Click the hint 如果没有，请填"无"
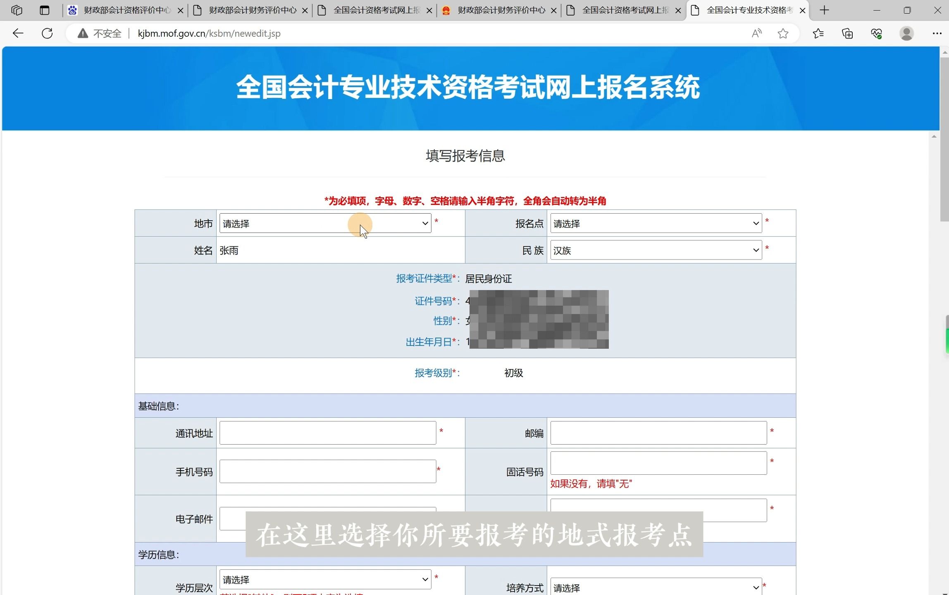949x595 pixels. point(591,483)
